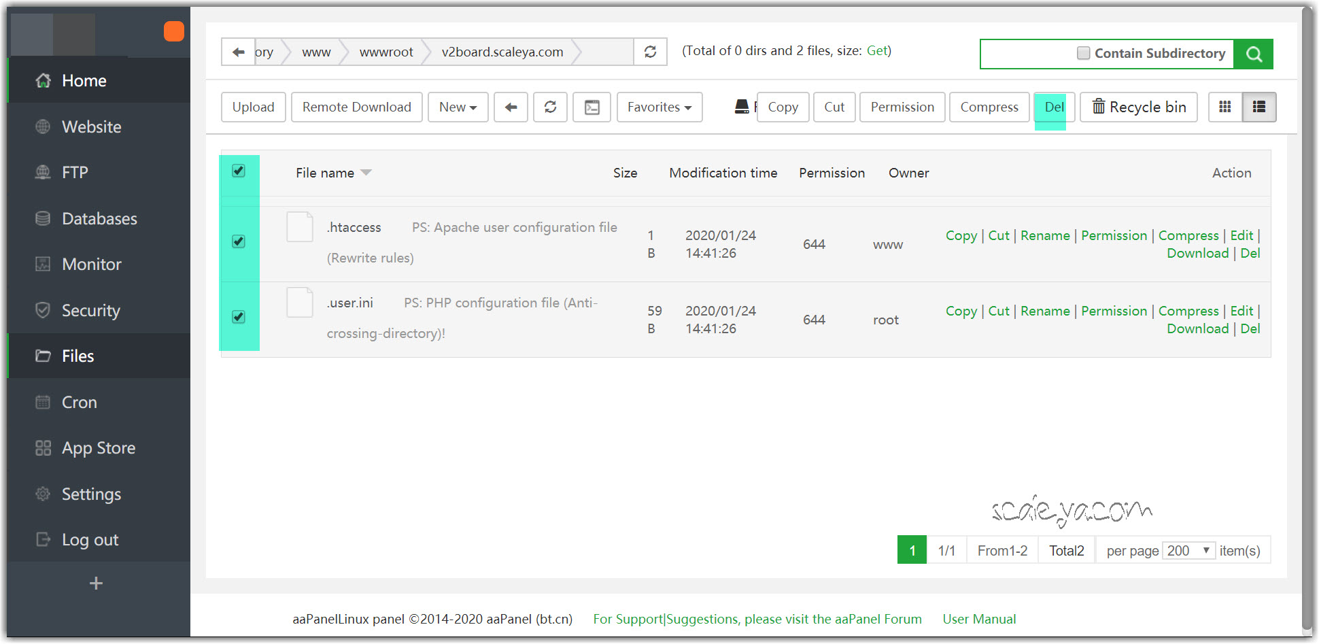The height and width of the screenshot is (644, 1319).
Task: Switch to list view layout
Action: (1259, 107)
